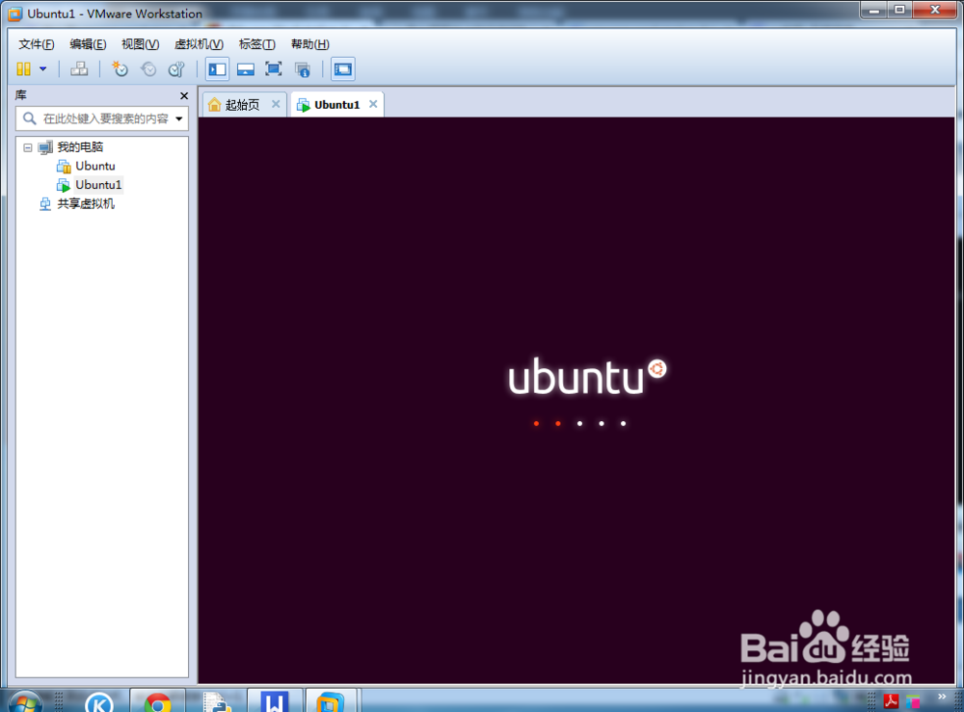Open the 标签(T) menu
964x712 pixels.
click(x=257, y=44)
